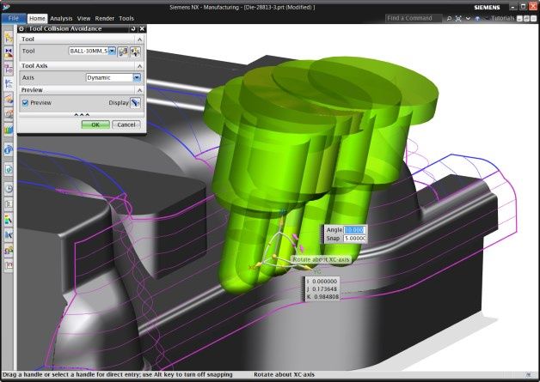Click the green OK button
The height and width of the screenshot is (382, 540).
tap(95, 124)
